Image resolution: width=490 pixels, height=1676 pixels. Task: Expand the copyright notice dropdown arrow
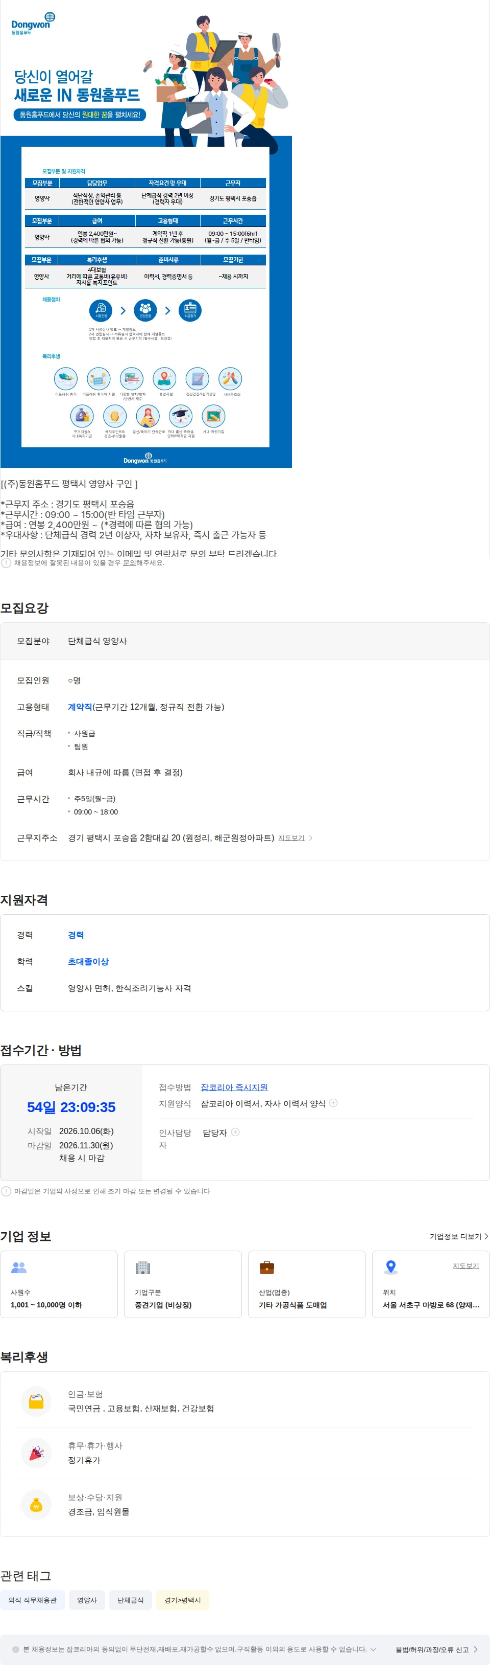[373, 1649]
